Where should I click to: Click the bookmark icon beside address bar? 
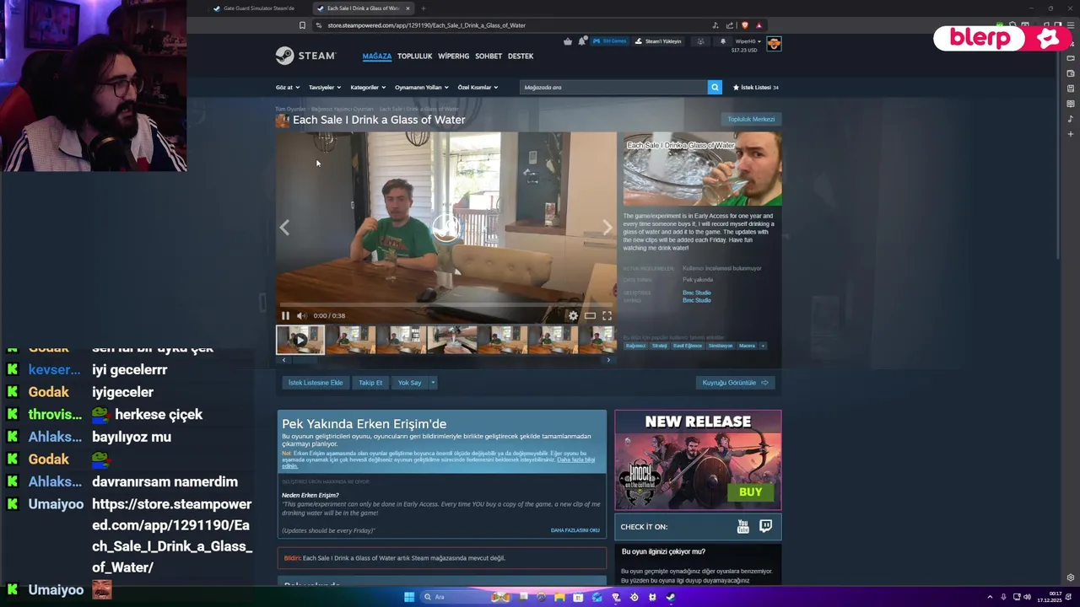point(302,25)
